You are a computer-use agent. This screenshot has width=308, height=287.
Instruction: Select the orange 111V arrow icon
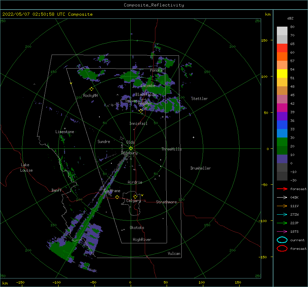coord(282,206)
